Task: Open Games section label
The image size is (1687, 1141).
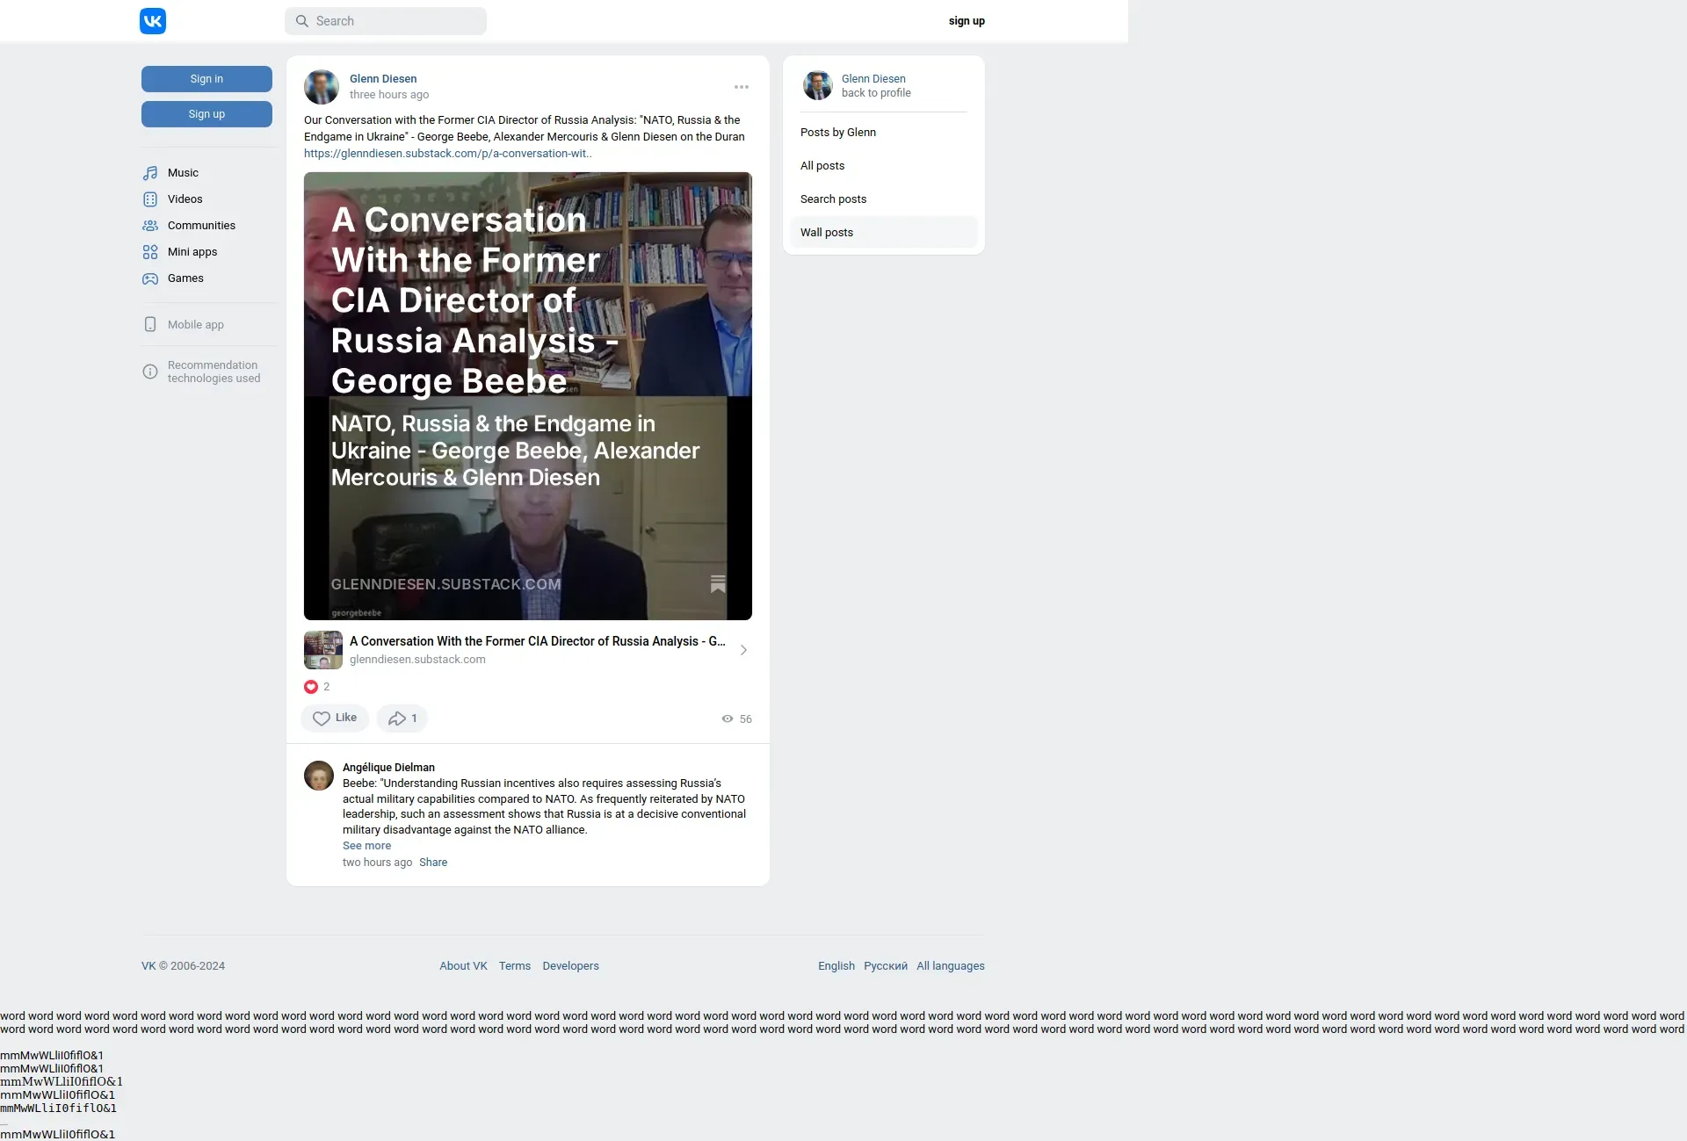Action: click(x=185, y=278)
